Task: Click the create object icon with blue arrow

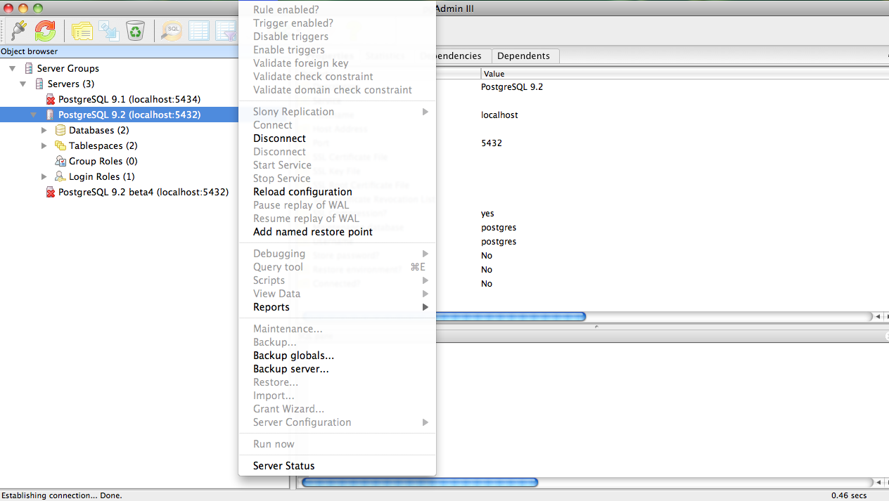Action: [x=108, y=30]
